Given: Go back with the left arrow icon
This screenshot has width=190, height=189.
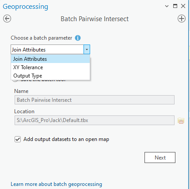Looking at the screenshot, I should pos(7,19).
